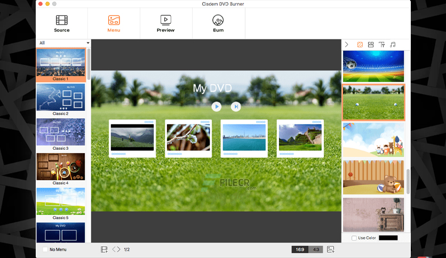This screenshot has height=258, width=446.
Task: Open the Source tab
Action: (x=62, y=23)
